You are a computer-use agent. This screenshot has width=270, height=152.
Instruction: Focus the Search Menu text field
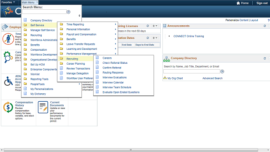[x=44, y=12]
